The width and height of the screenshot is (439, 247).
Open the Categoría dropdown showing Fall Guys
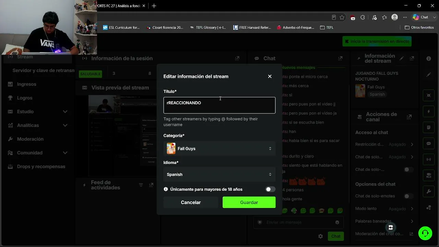[219, 149]
